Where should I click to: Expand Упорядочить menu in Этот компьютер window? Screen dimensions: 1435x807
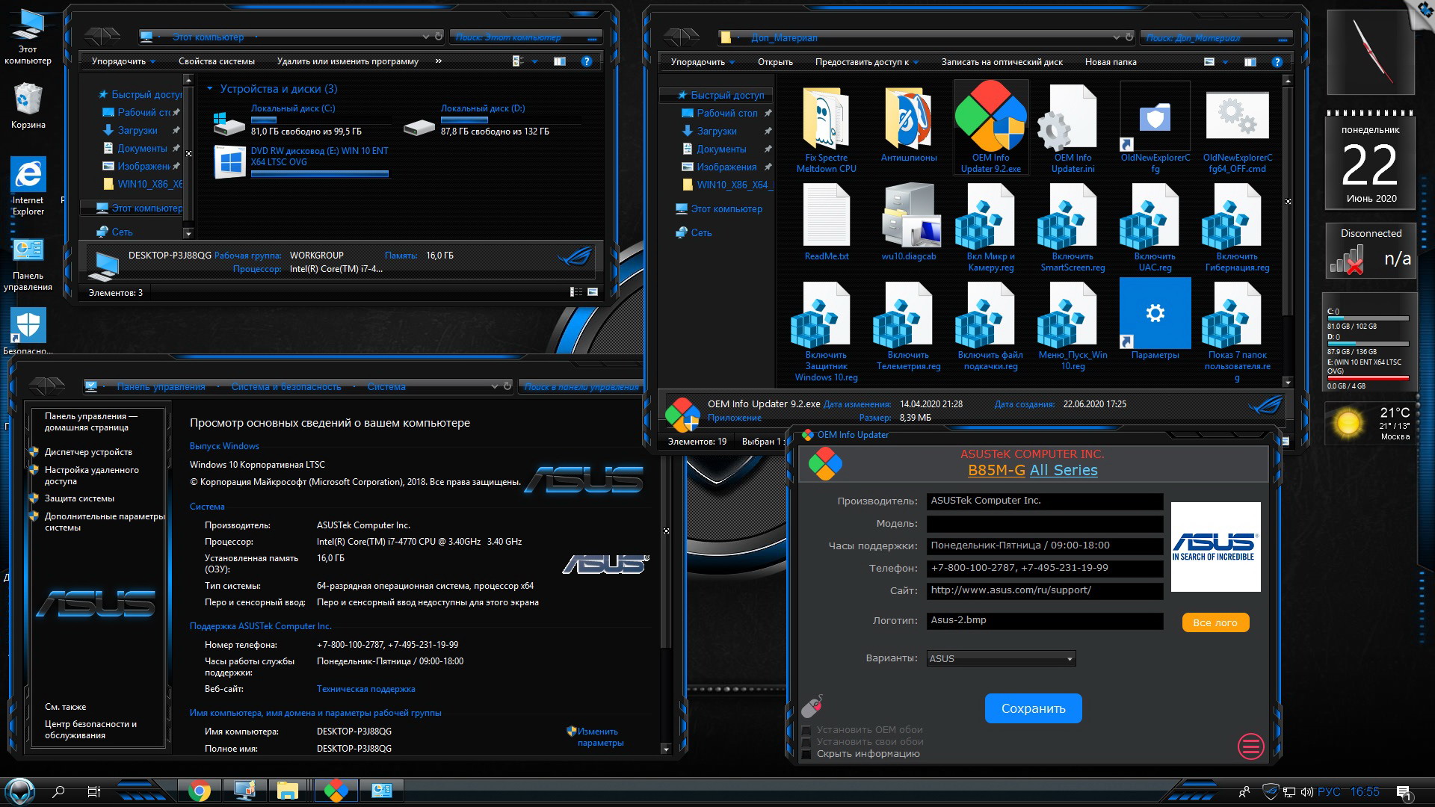tap(123, 61)
